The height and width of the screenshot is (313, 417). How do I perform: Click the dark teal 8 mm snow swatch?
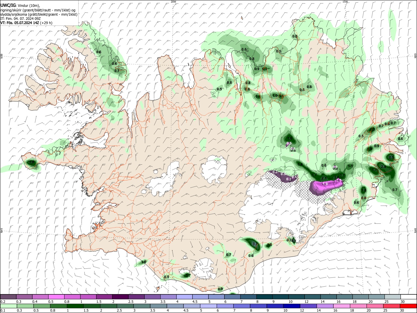(264, 297)
